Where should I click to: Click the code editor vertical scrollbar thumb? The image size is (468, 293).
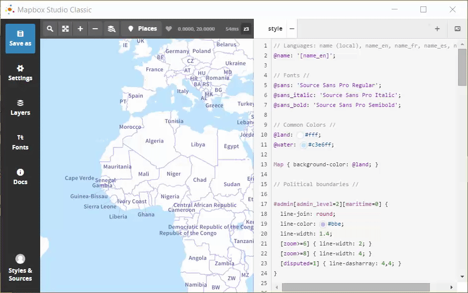click(462, 67)
